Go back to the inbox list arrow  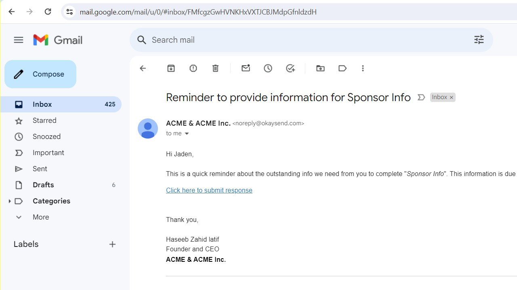(143, 68)
